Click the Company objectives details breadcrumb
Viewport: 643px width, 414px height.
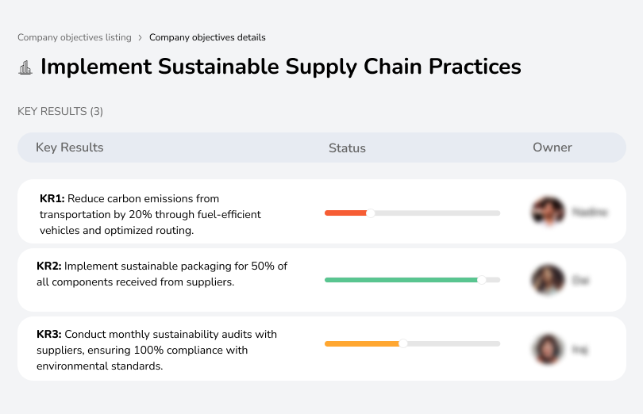[x=207, y=37]
